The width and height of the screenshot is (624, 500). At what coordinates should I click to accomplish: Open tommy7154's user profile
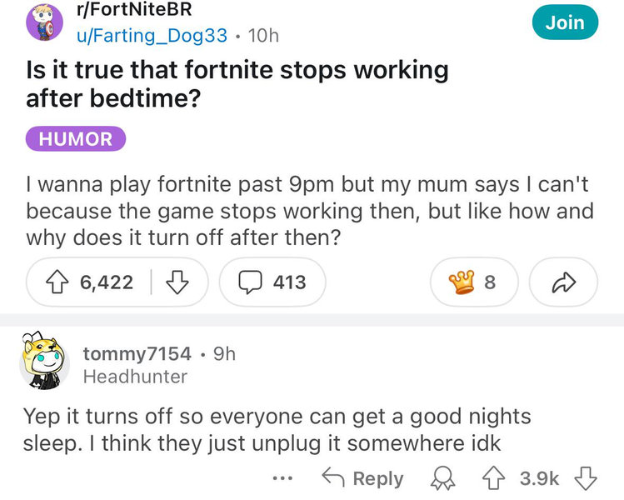[137, 353]
